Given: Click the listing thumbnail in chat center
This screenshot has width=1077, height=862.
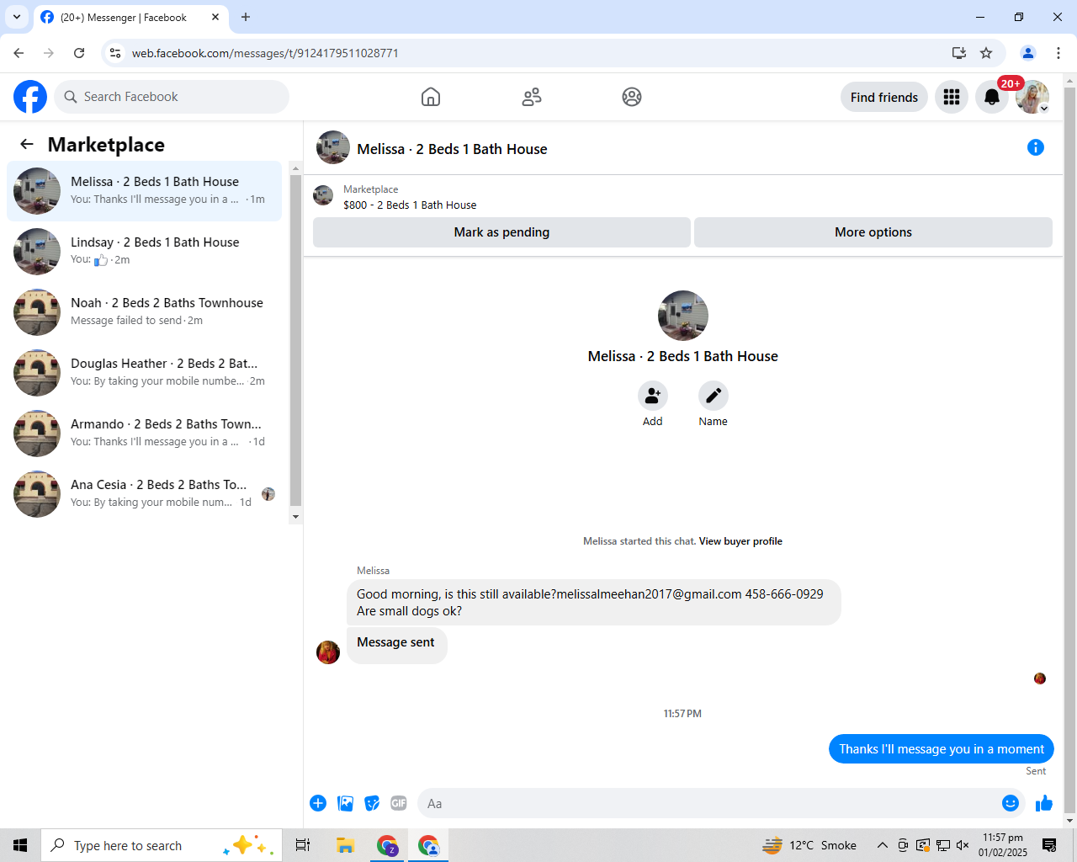Looking at the screenshot, I should pos(683,316).
